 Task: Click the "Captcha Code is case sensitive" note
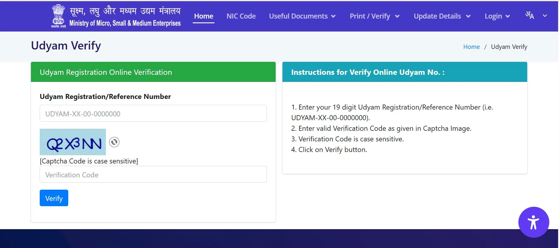click(x=89, y=161)
